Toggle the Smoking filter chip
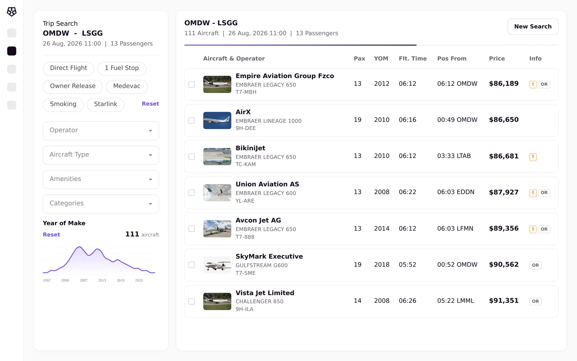Viewport: 577px width, 361px height. [63, 104]
